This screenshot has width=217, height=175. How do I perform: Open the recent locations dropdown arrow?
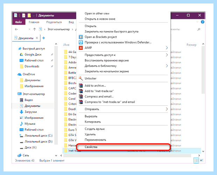coord(29,29)
